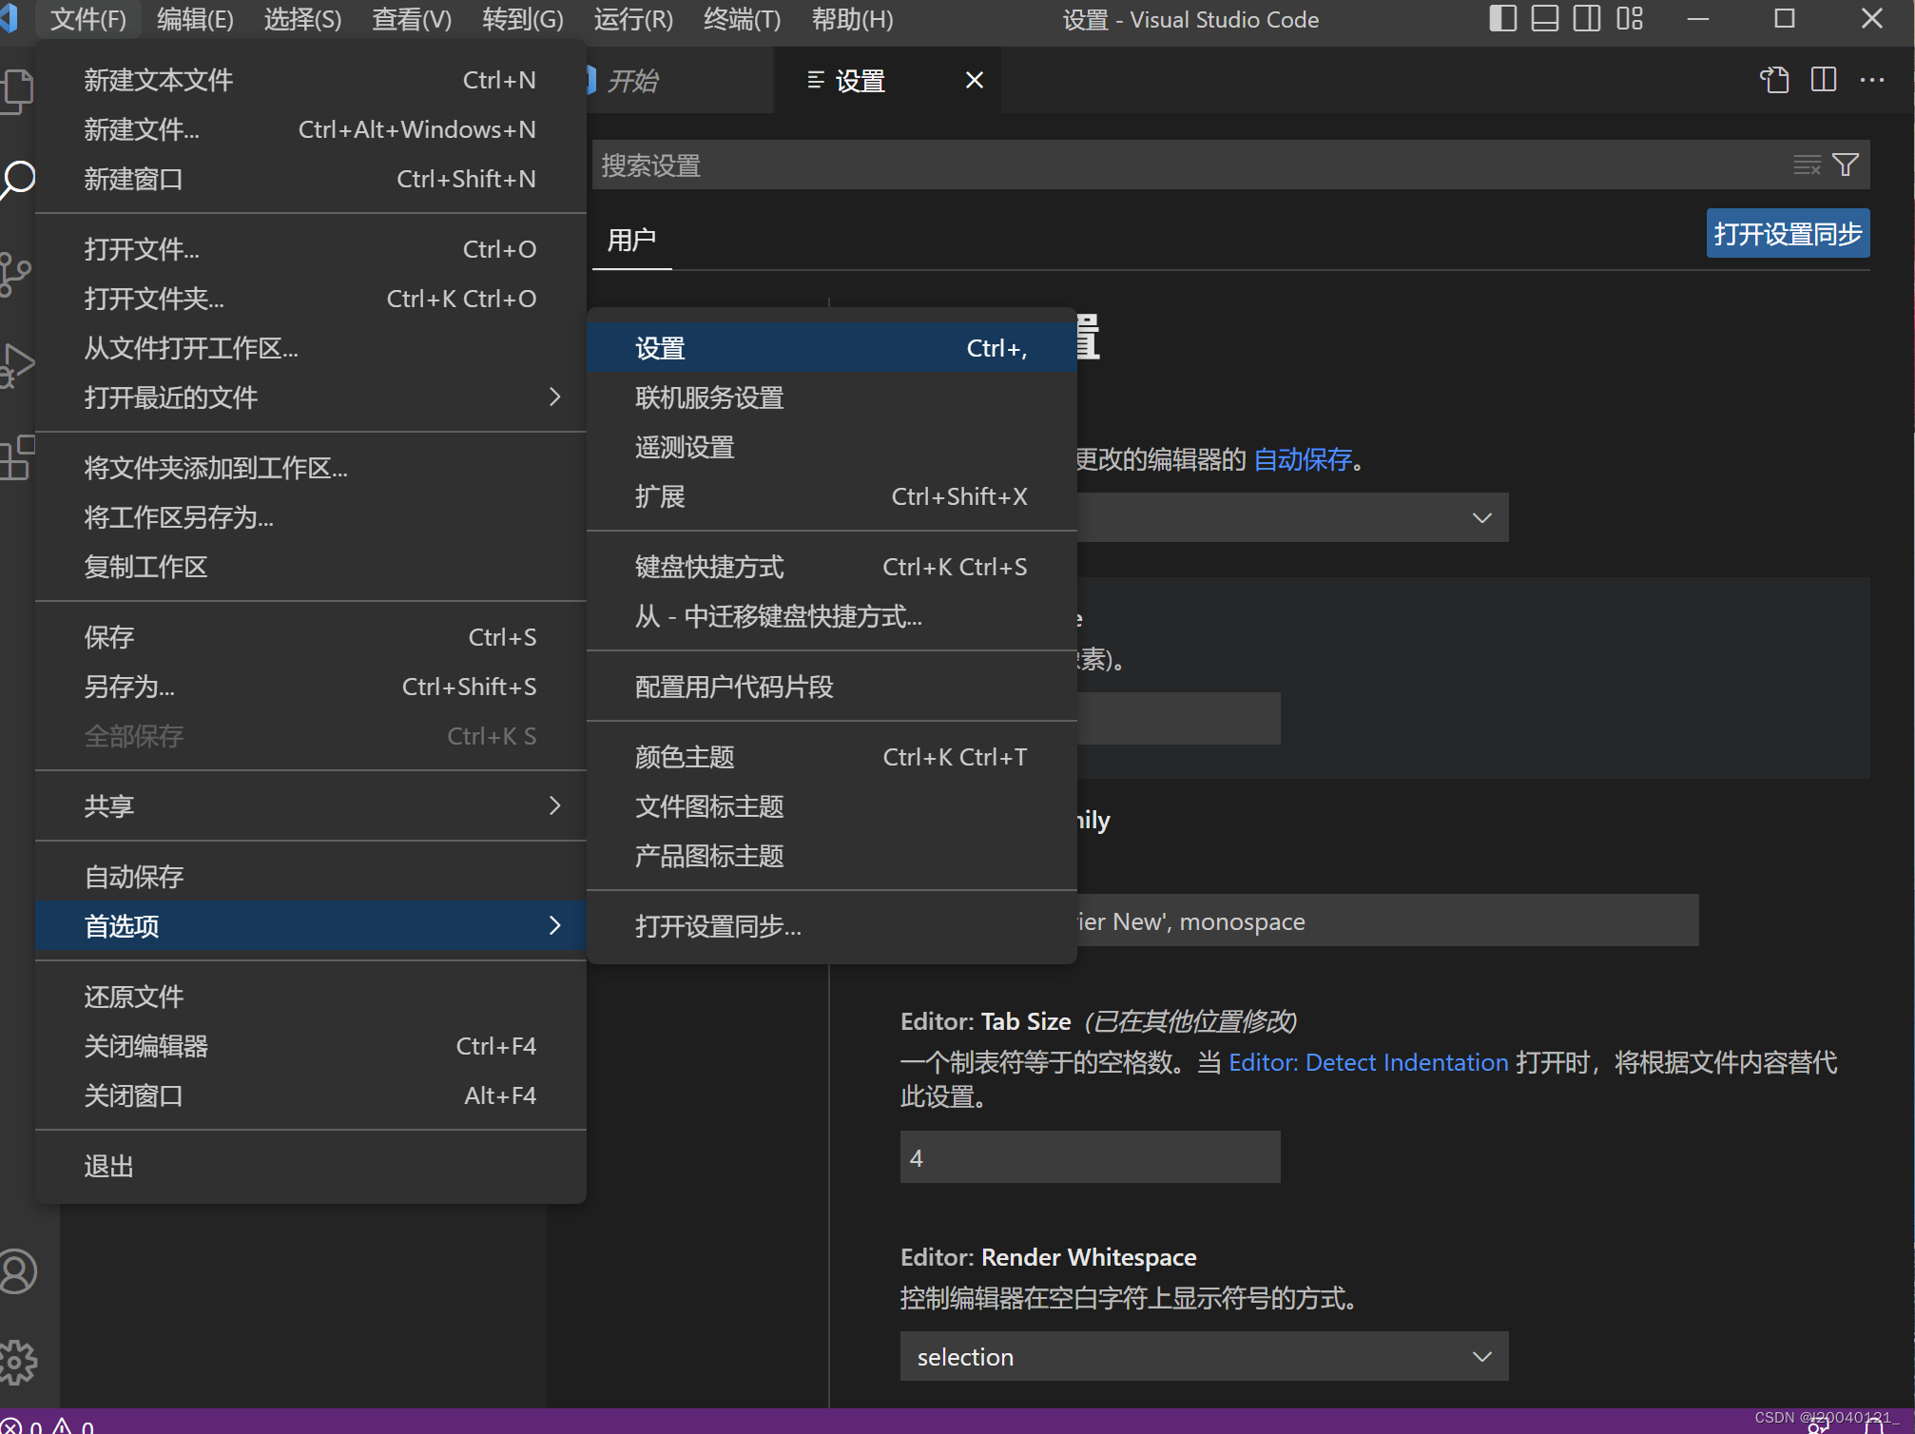The image size is (1915, 1434).
Task: Expand the 共享 submenu
Action: [x=310, y=806]
